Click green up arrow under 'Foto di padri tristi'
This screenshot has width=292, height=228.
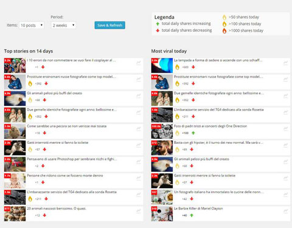193,133
